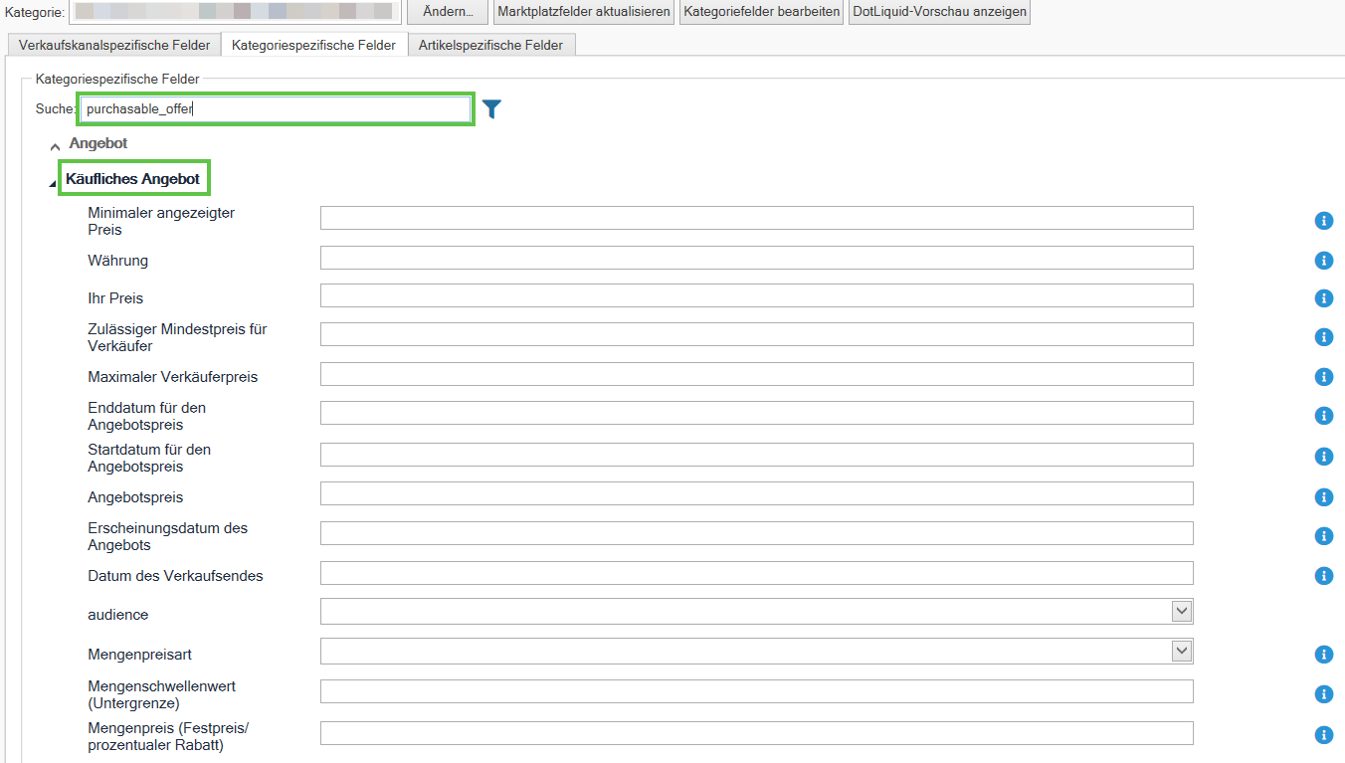Open info icon for Maximaler Verkäuferpreis

coord(1323,377)
